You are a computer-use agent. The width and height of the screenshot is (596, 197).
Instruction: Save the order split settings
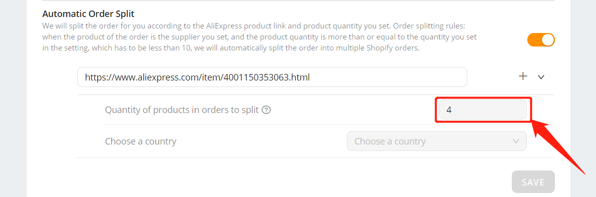tap(533, 182)
